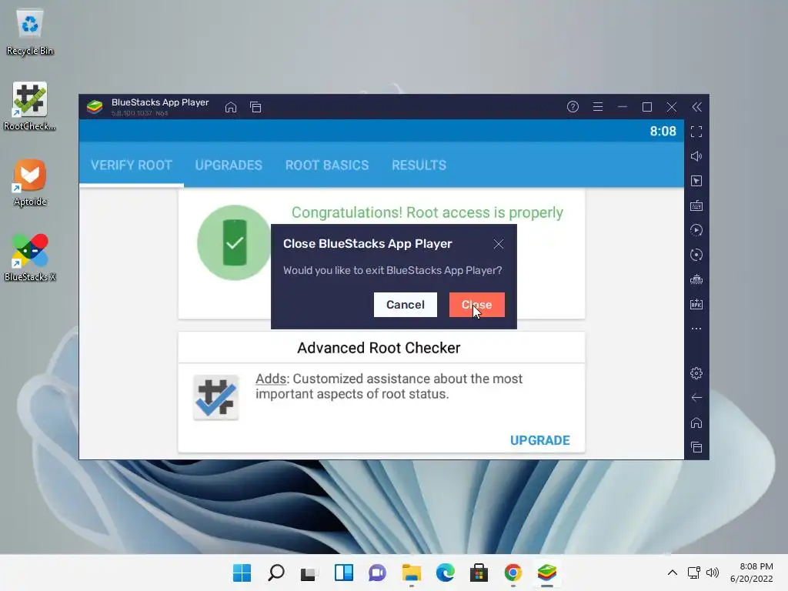The height and width of the screenshot is (591, 788).
Task: Click the green phone checkmark status icon
Action: coord(234,242)
